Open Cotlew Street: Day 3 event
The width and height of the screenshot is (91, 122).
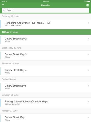45,56
